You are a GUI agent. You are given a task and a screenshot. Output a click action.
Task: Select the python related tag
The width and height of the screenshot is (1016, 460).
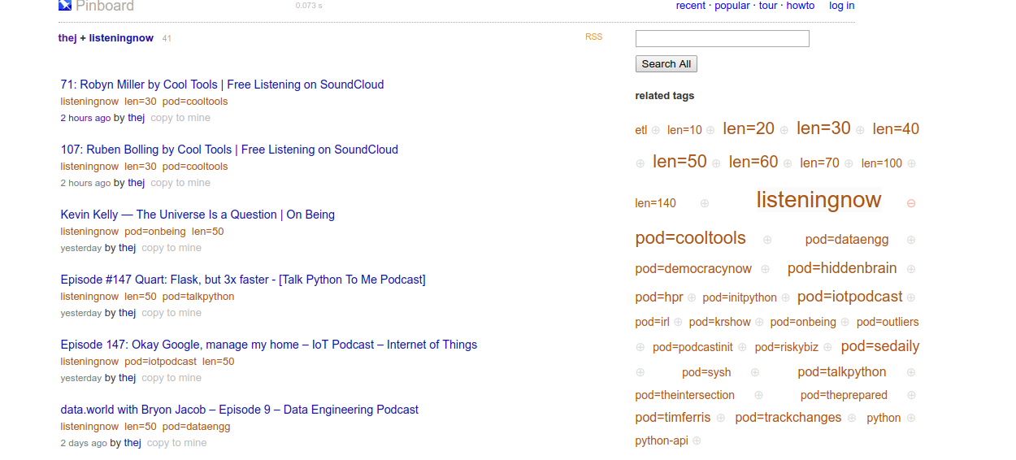[884, 418]
